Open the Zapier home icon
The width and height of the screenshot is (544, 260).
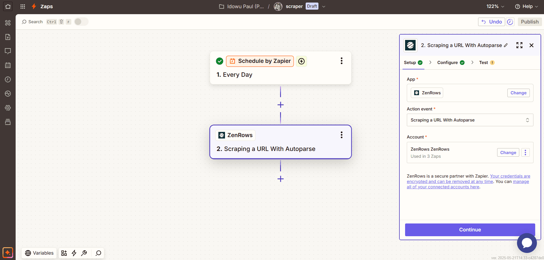[8, 6]
